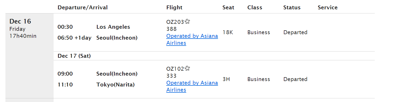
Task: Click flight number OZ203
Action: click(x=175, y=22)
